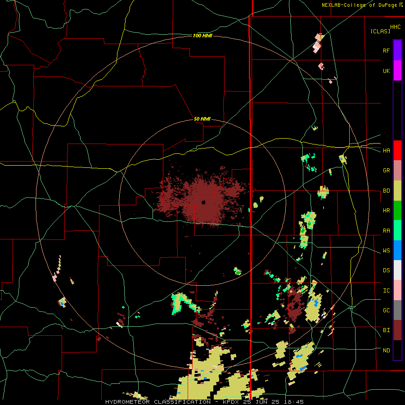Click the [CLAS] label near legend
Image resolution: width=405 pixels, height=405 pixels.
click(380, 31)
